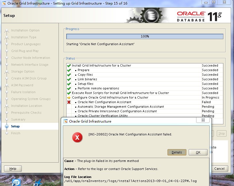The height and width of the screenshot is (186, 234).
Task: Click the error dialog title bar icon
Action: coord(65,121)
